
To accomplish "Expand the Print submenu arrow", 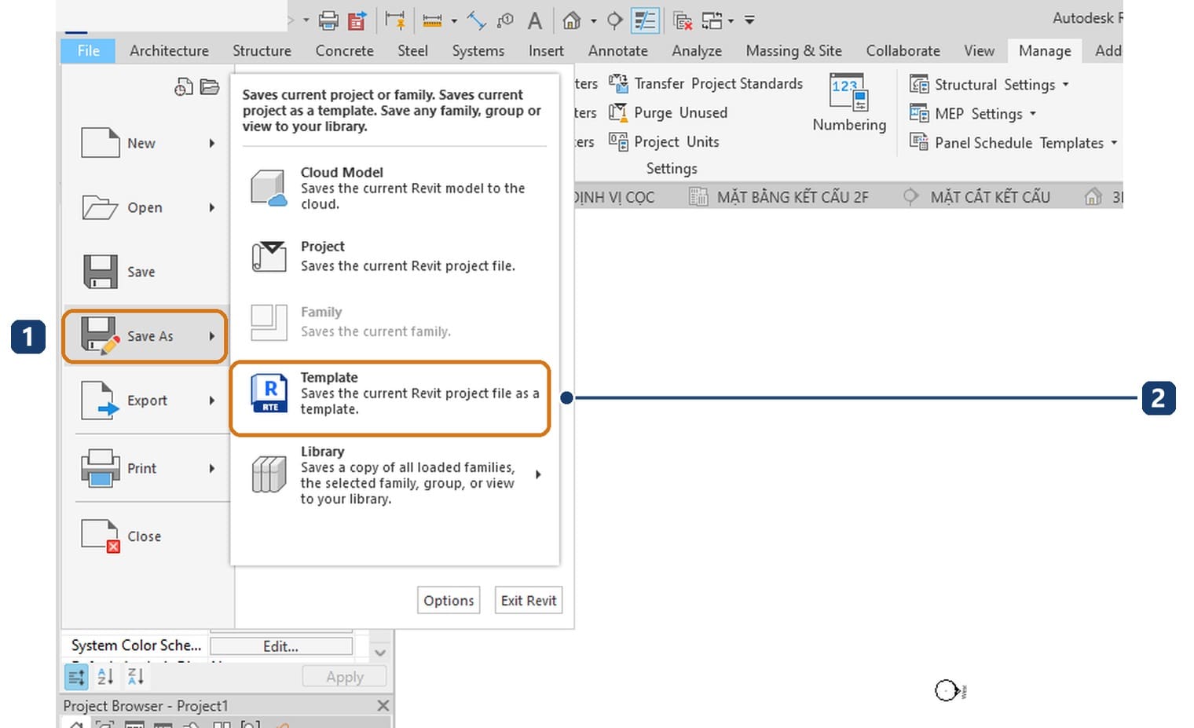I will point(212,468).
